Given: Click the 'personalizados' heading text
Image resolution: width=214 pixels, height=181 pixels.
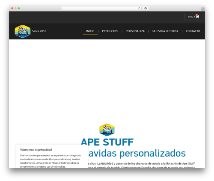Looking at the screenshot, I should point(152,154).
